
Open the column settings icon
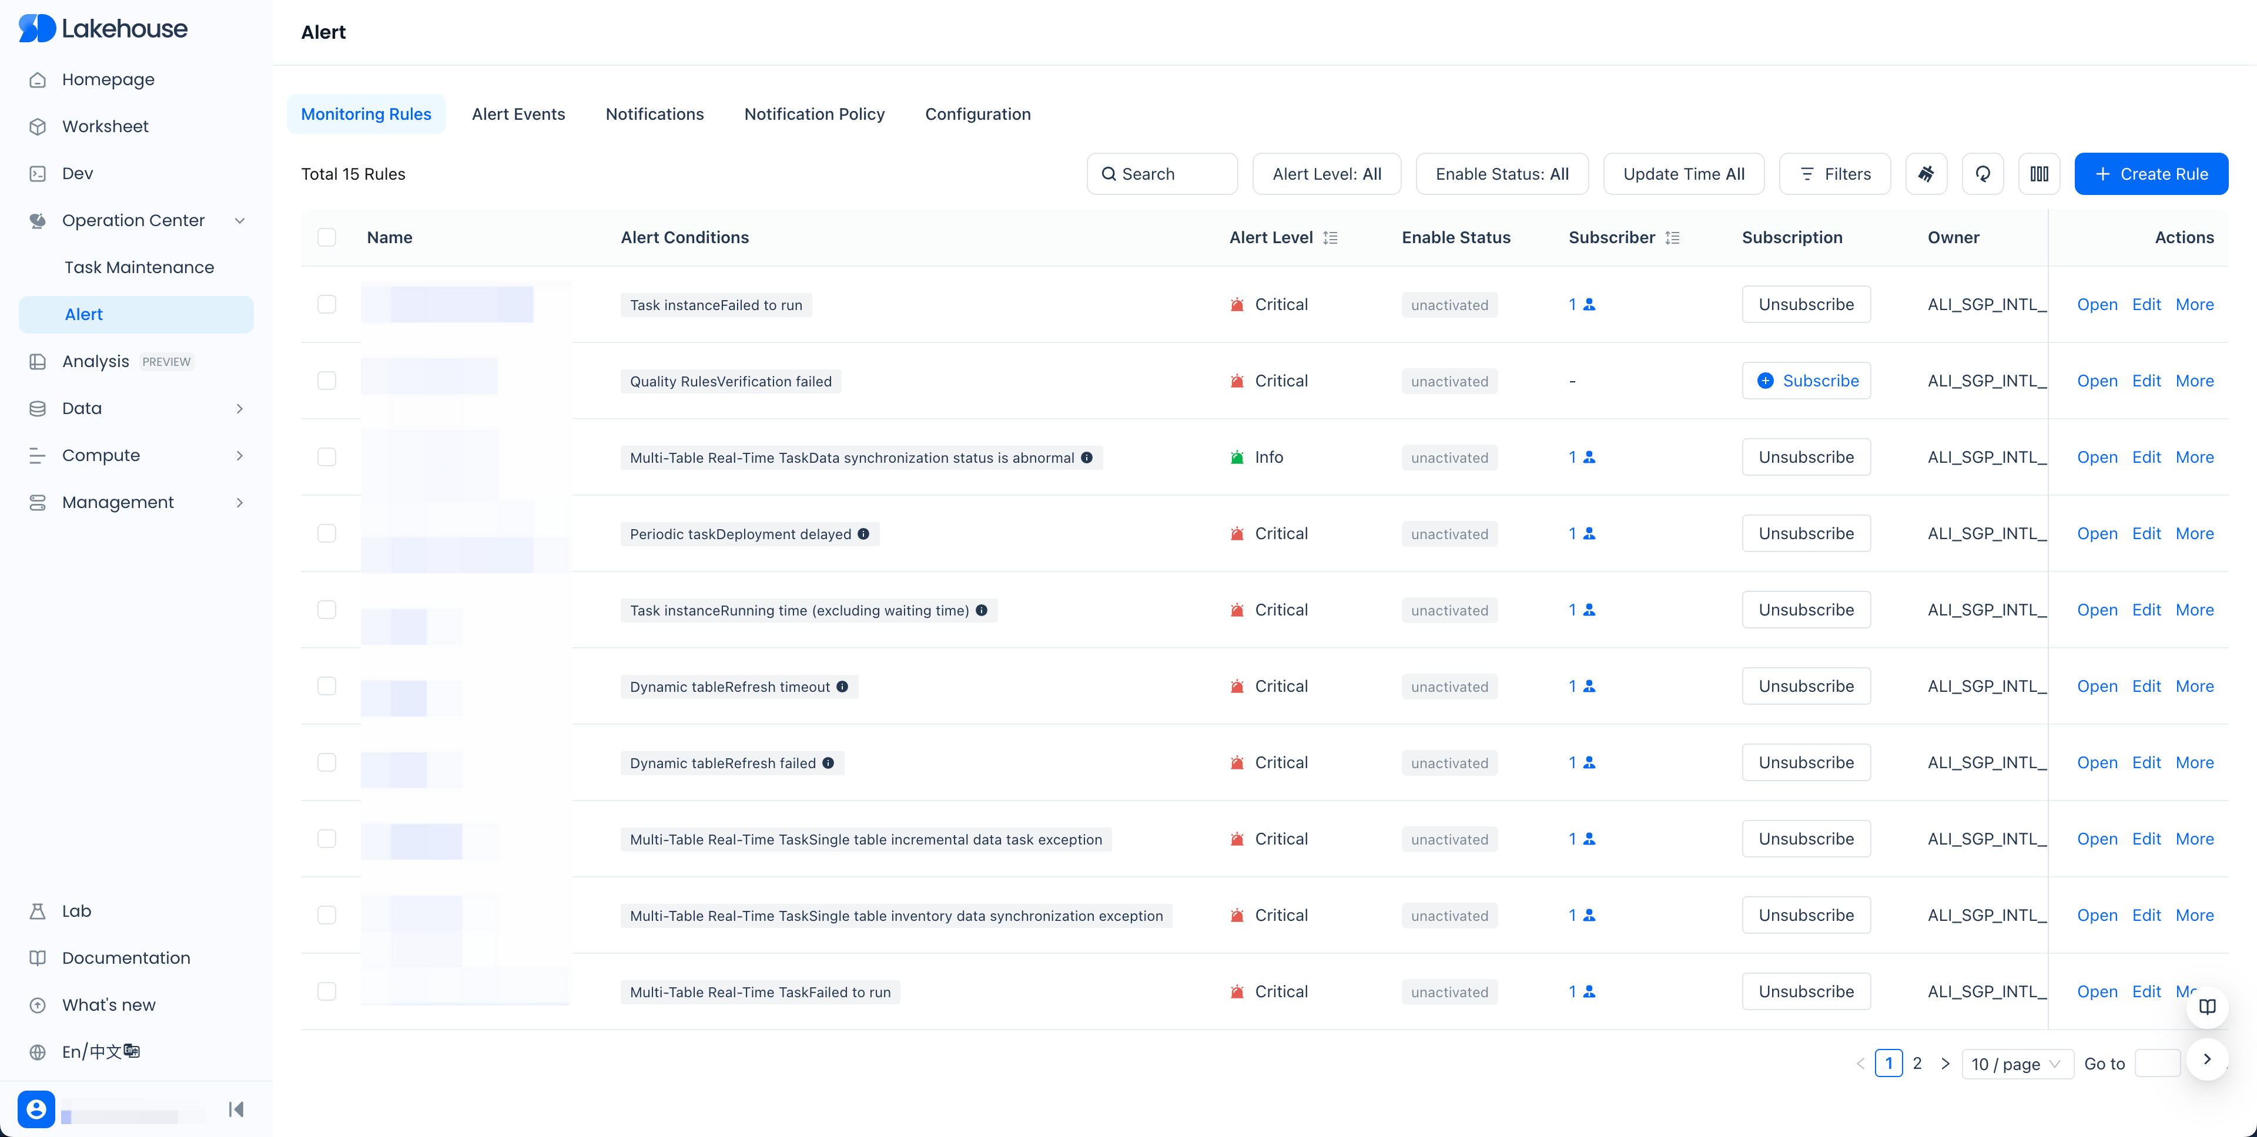[x=2039, y=174]
